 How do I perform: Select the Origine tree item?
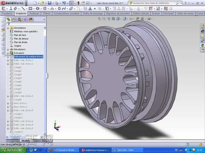(x=17, y=46)
